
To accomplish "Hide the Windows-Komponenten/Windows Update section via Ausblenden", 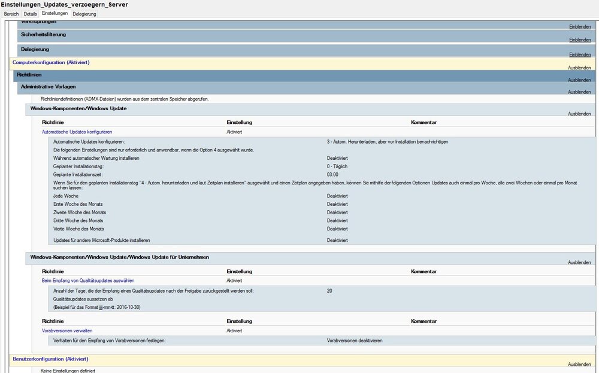I will tap(579, 114).
